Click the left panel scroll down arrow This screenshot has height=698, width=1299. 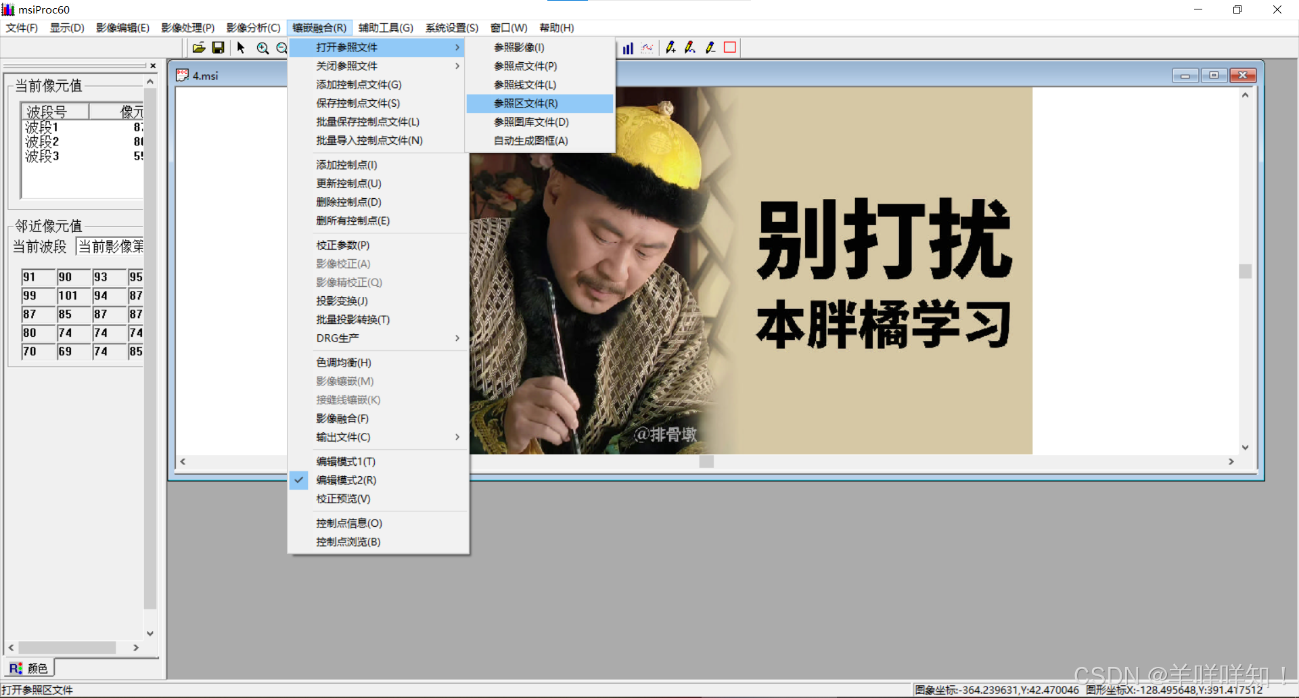(150, 634)
